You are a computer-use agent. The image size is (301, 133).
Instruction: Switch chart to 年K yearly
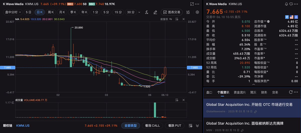(x=84, y=12)
